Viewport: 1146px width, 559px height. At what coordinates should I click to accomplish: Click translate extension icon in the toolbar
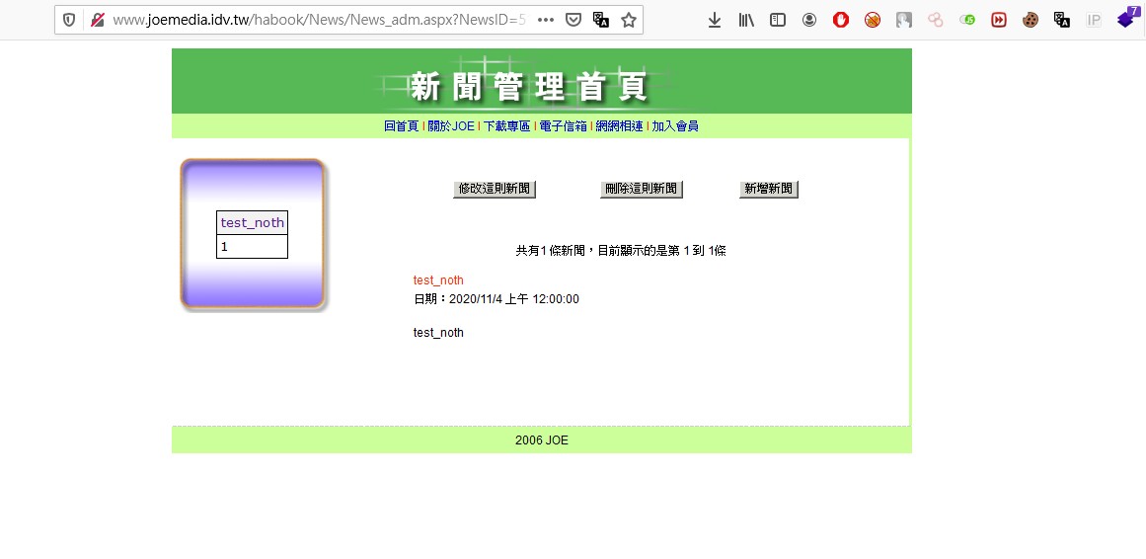coord(1062,21)
